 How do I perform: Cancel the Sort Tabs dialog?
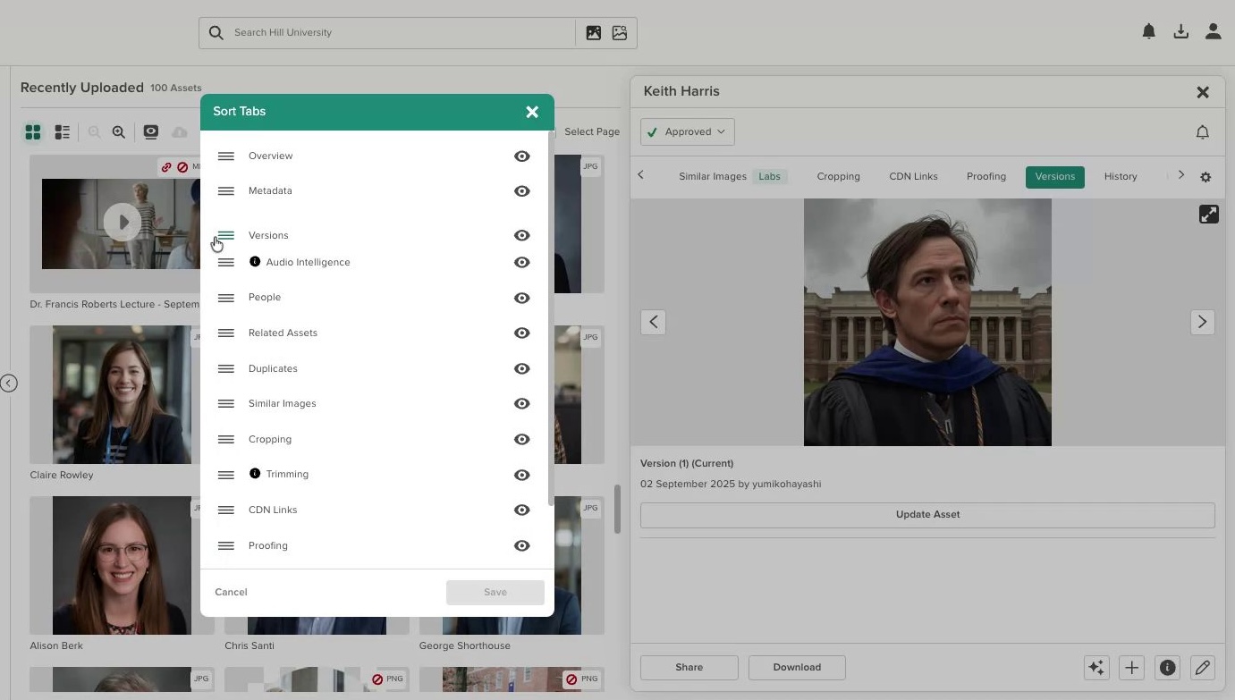[x=231, y=593]
